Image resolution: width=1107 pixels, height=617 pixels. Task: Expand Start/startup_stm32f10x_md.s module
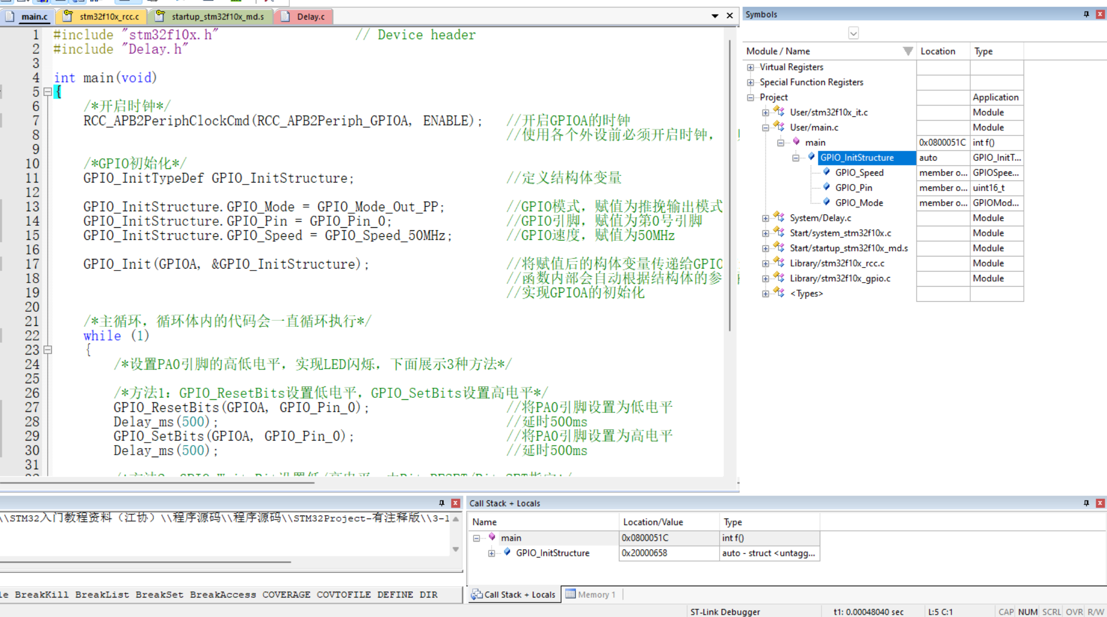(766, 248)
